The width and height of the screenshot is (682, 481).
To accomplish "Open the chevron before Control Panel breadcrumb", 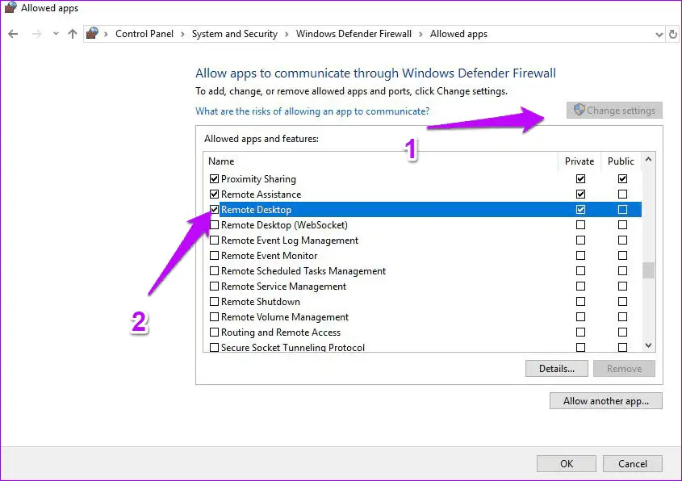I will point(106,34).
